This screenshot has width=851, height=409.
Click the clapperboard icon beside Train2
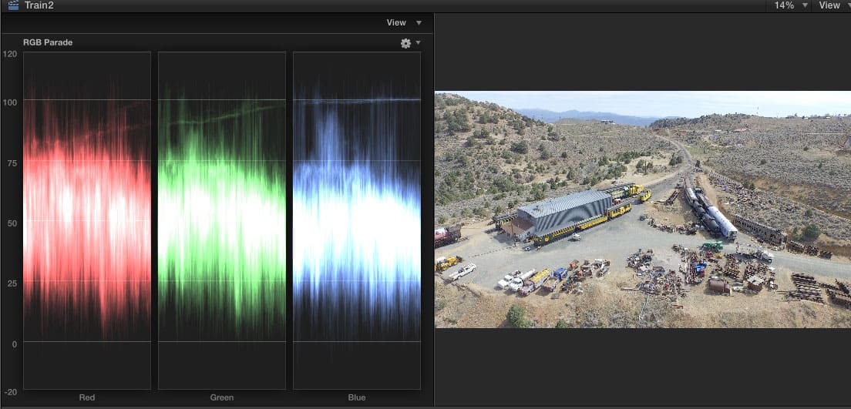(13, 5)
